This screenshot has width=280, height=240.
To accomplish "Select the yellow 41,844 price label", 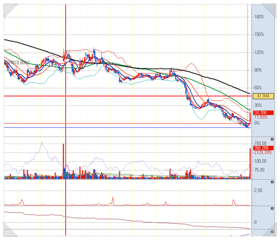I will [x=263, y=96].
